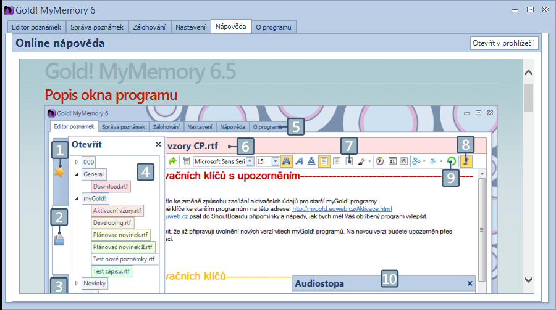Expand the 000 folder triangle

(x=76, y=162)
